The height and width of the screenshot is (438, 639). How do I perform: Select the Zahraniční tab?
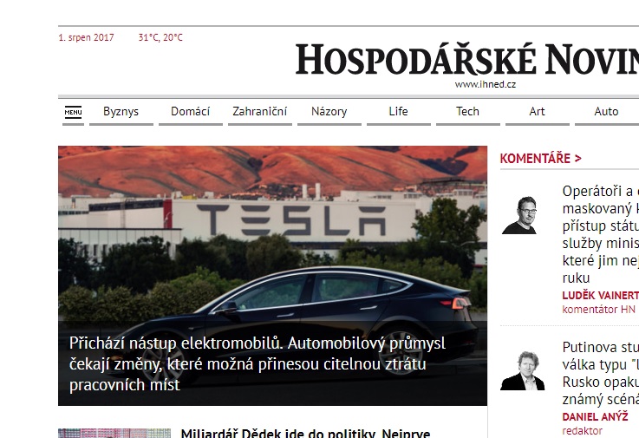(x=259, y=112)
